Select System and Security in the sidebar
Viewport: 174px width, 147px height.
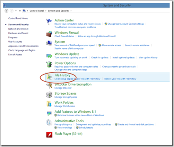point(18,25)
